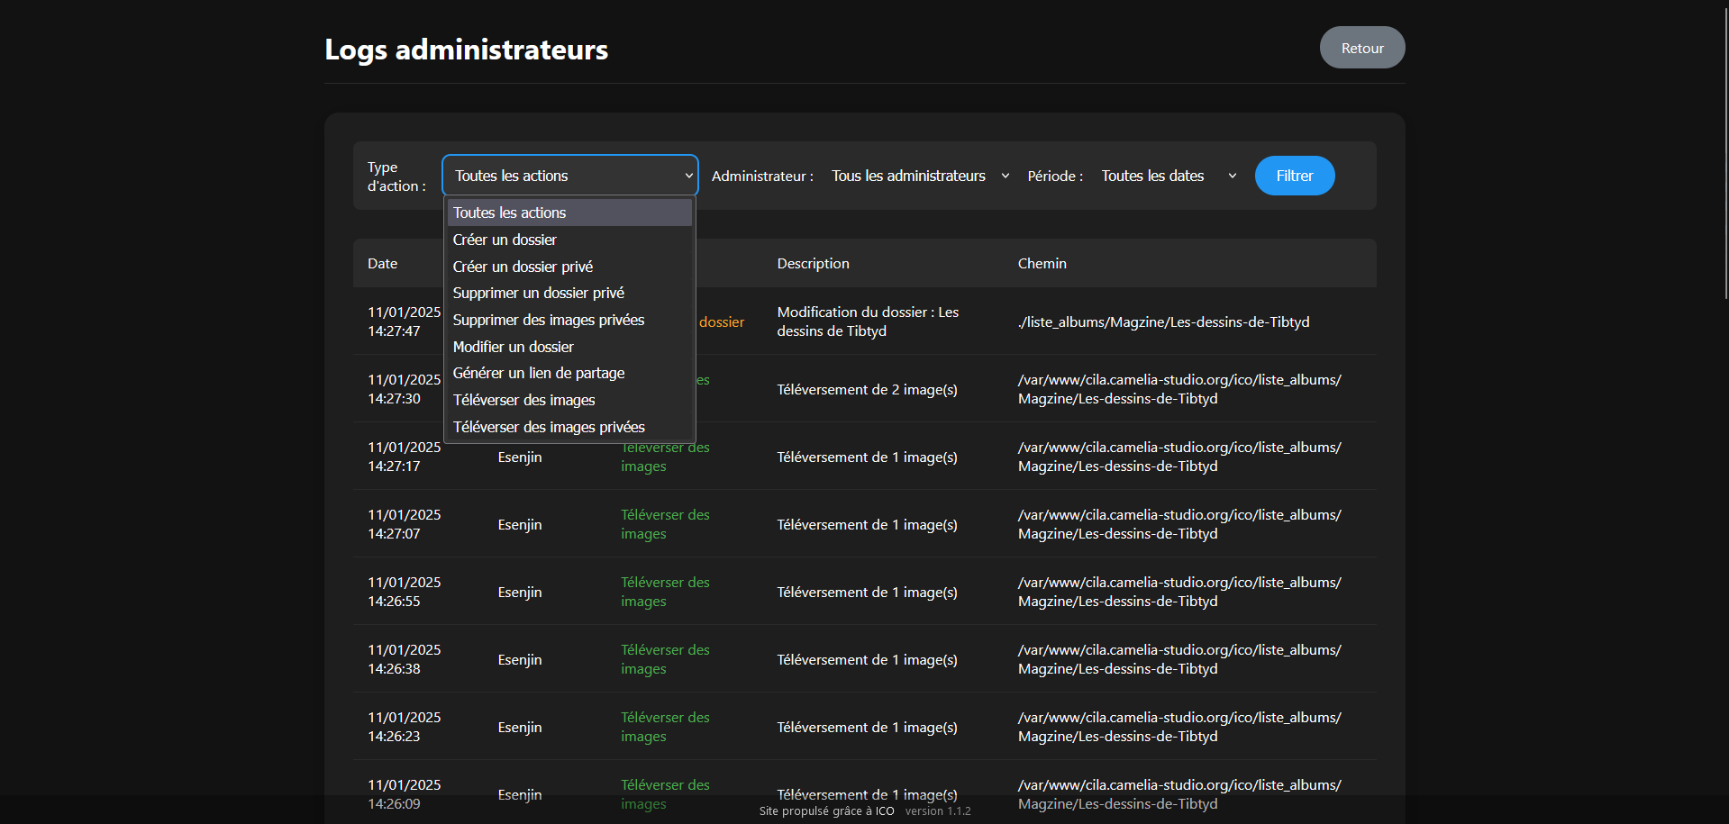This screenshot has width=1729, height=824.
Task: Select 'Téléverser des images' dropdown option
Action: tap(569, 400)
